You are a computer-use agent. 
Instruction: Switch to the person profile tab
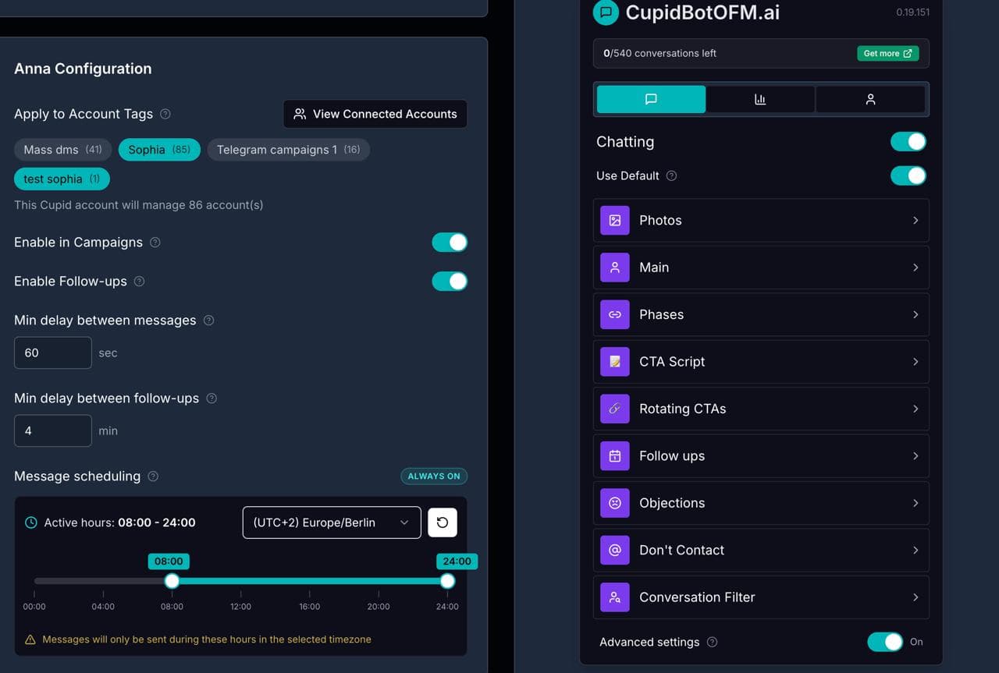(x=870, y=99)
